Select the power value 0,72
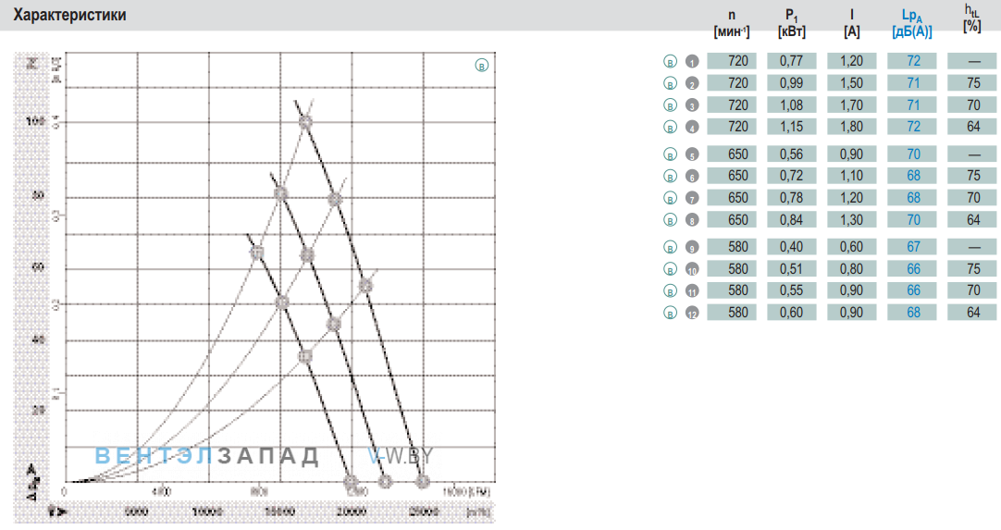 (x=792, y=176)
